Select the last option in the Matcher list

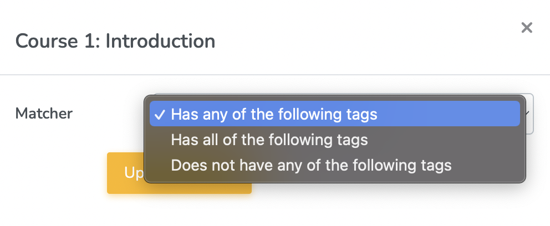[x=311, y=165]
